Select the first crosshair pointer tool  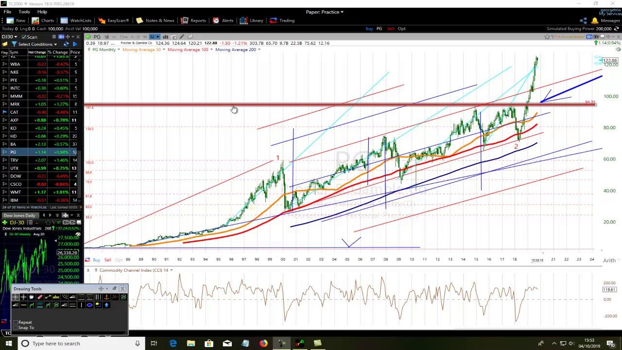click(16, 297)
